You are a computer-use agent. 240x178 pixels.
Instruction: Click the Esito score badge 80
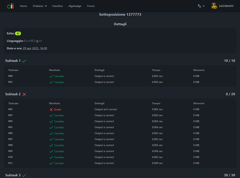pos(18,33)
